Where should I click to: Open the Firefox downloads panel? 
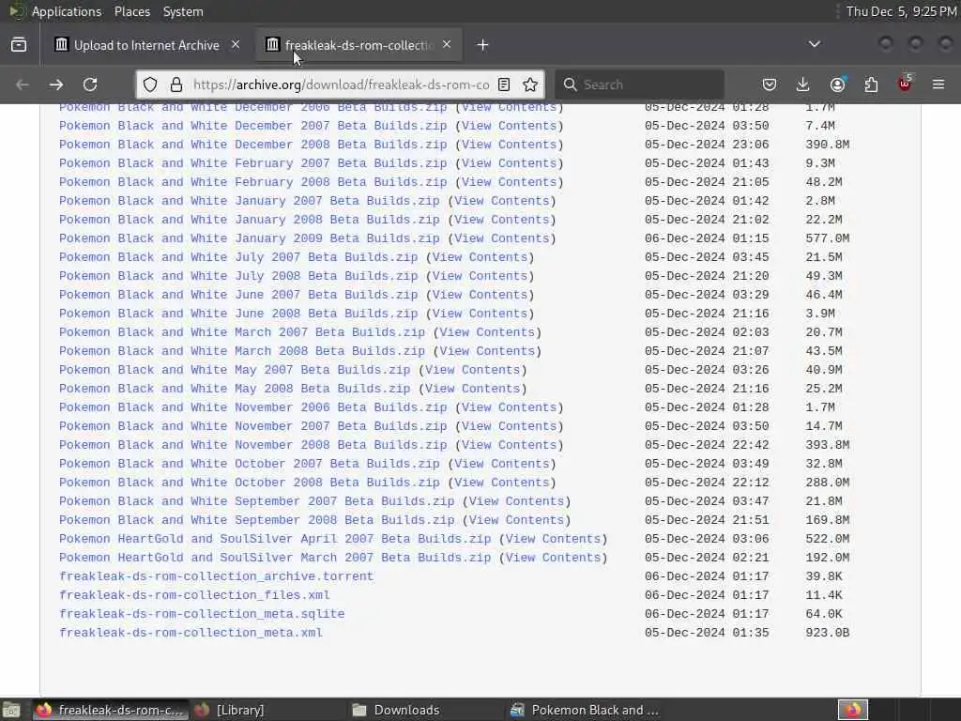[803, 84]
